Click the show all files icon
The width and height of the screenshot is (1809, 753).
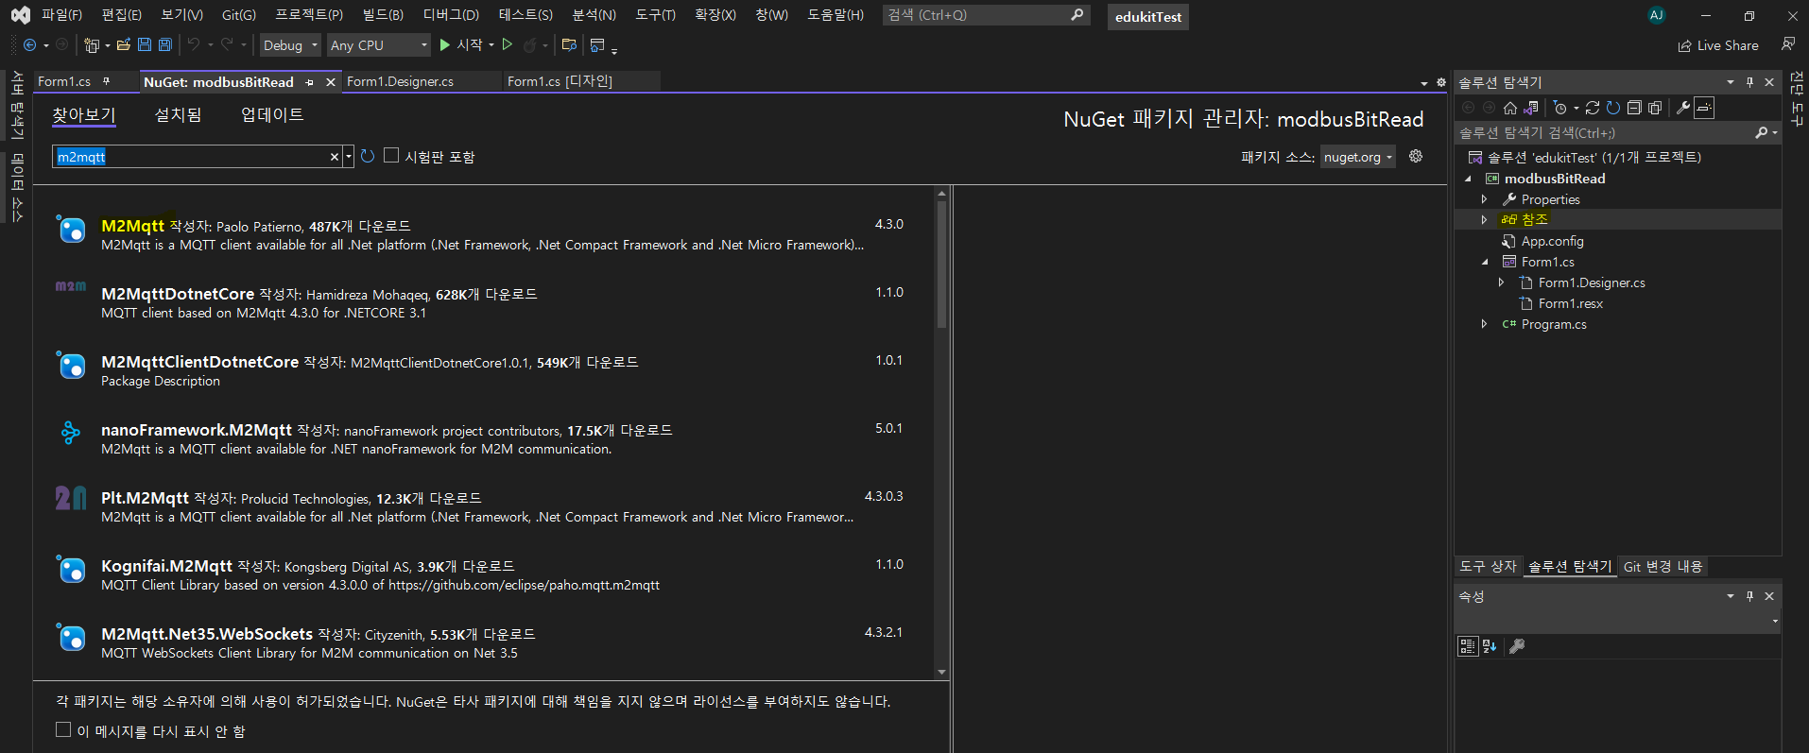(1655, 108)
